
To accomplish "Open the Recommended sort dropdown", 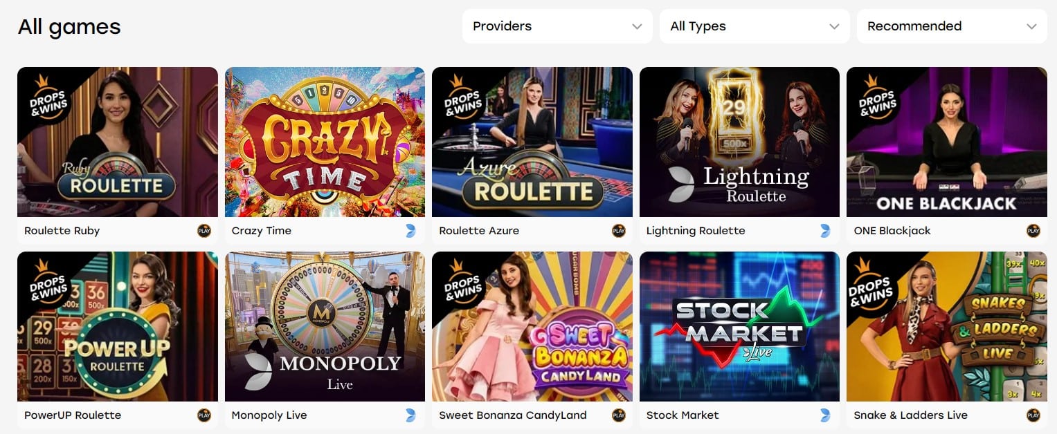I will (x=952, y=26).
